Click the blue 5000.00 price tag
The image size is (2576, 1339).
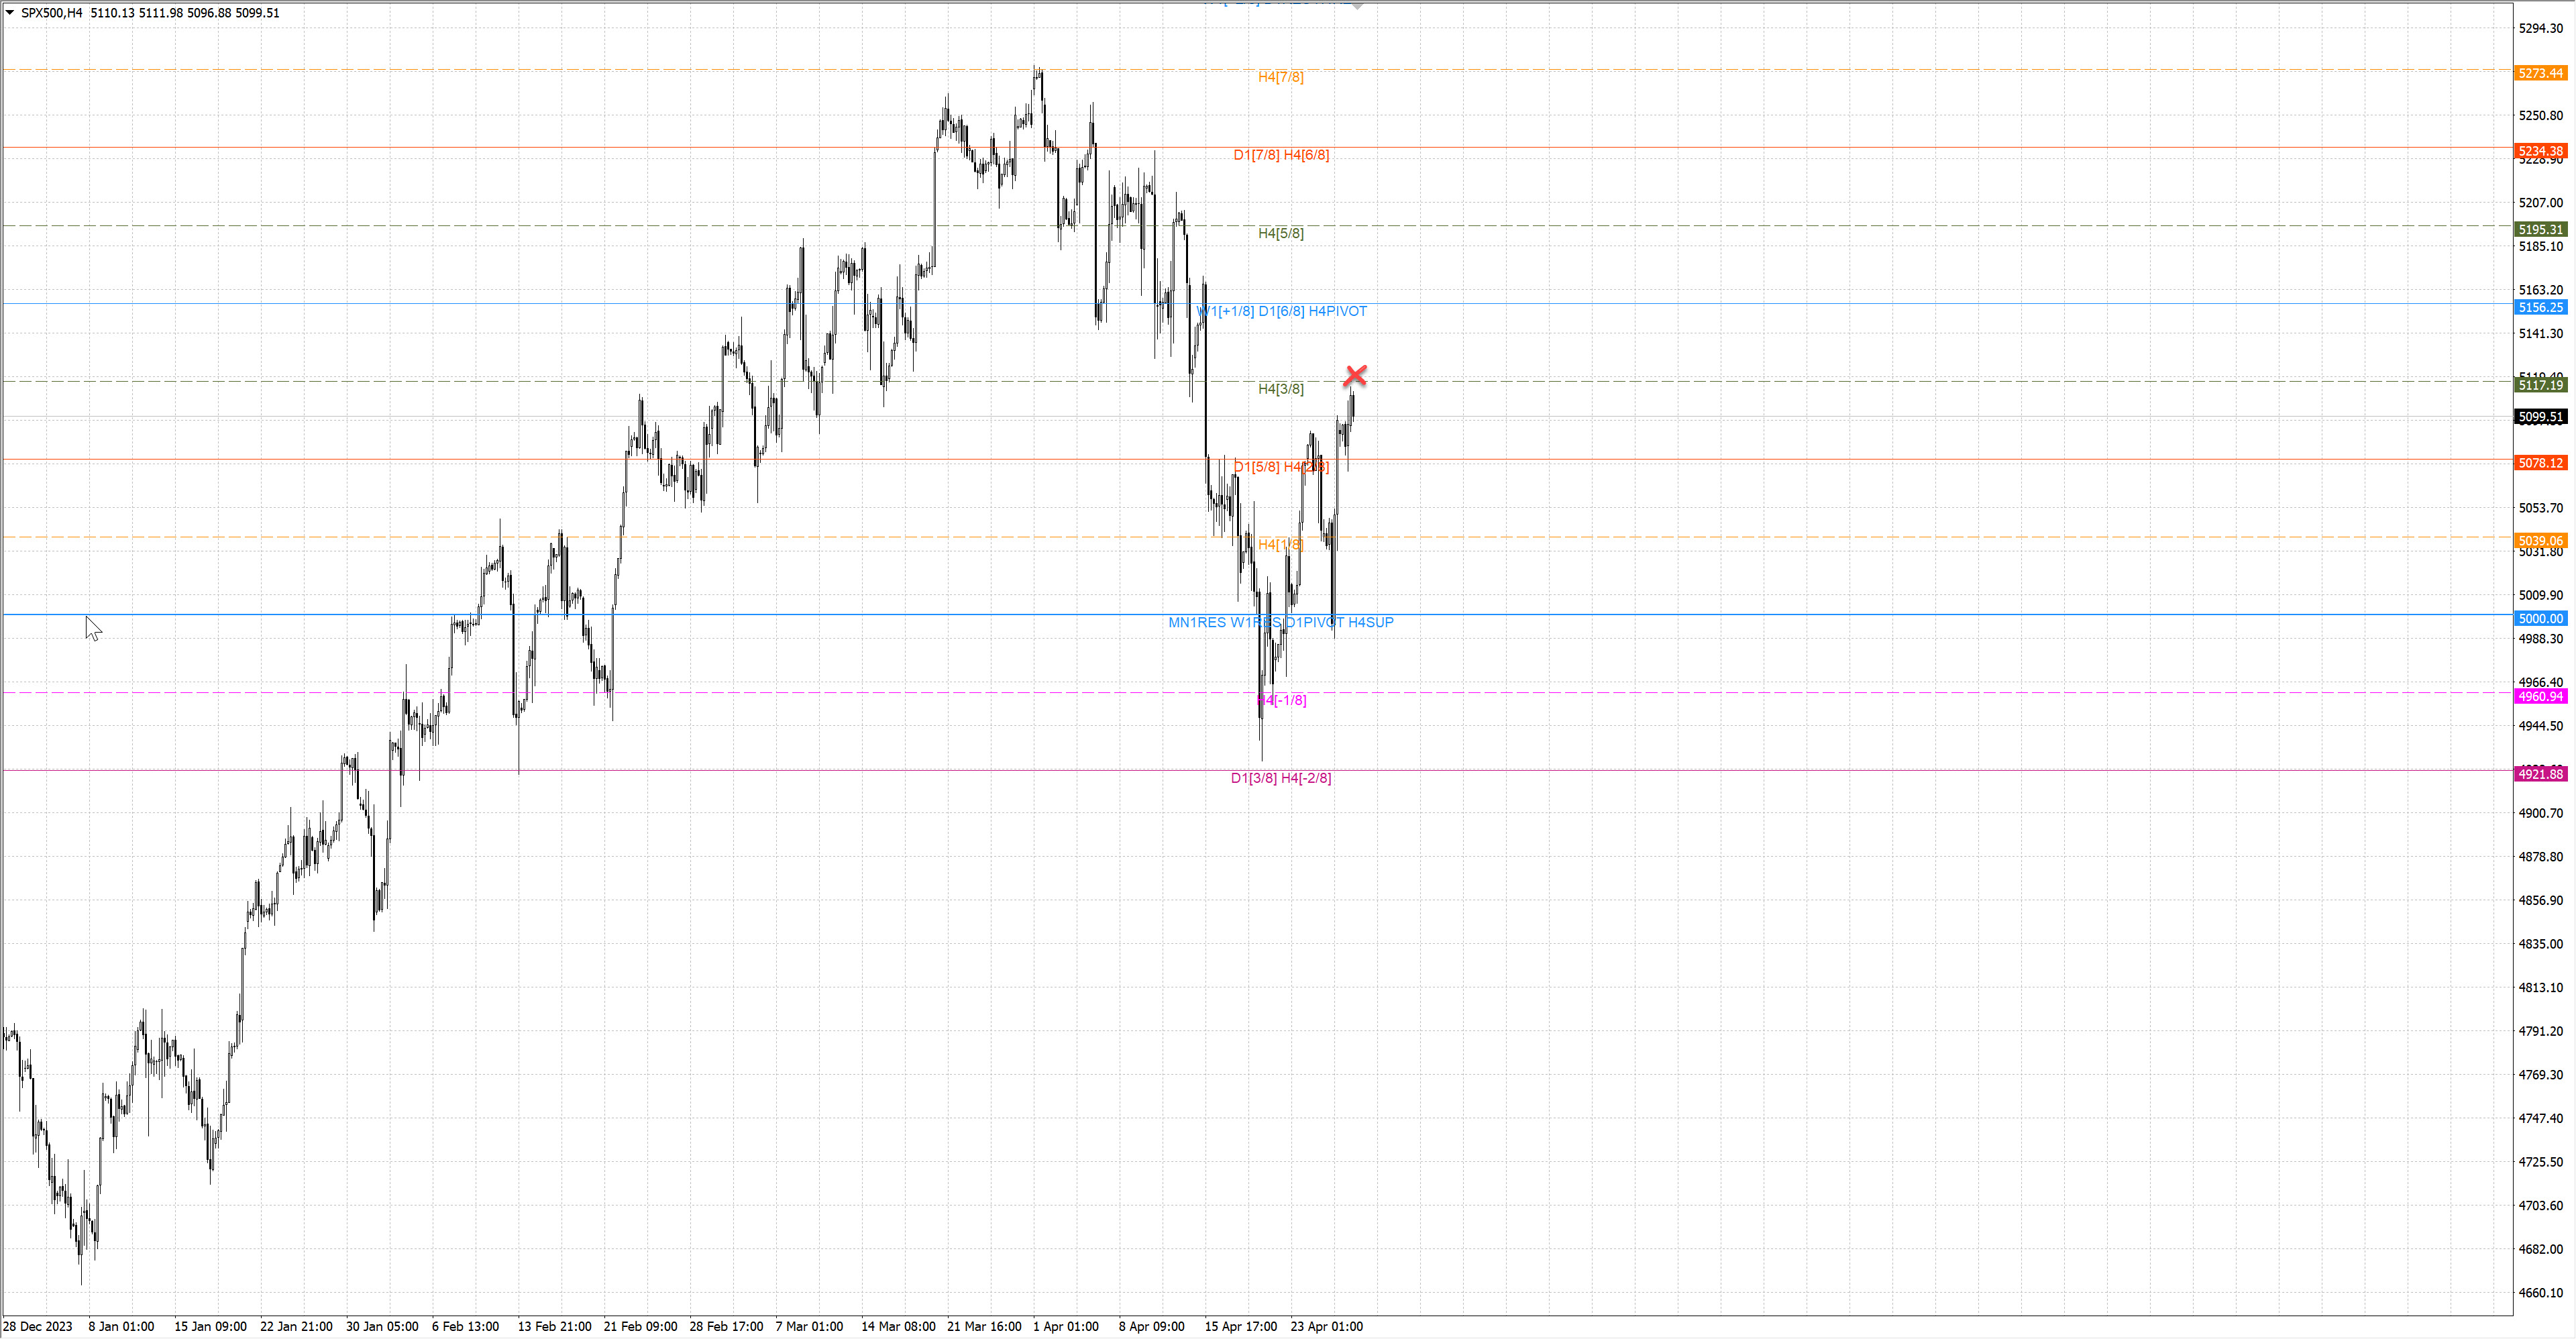(2540, 619)
